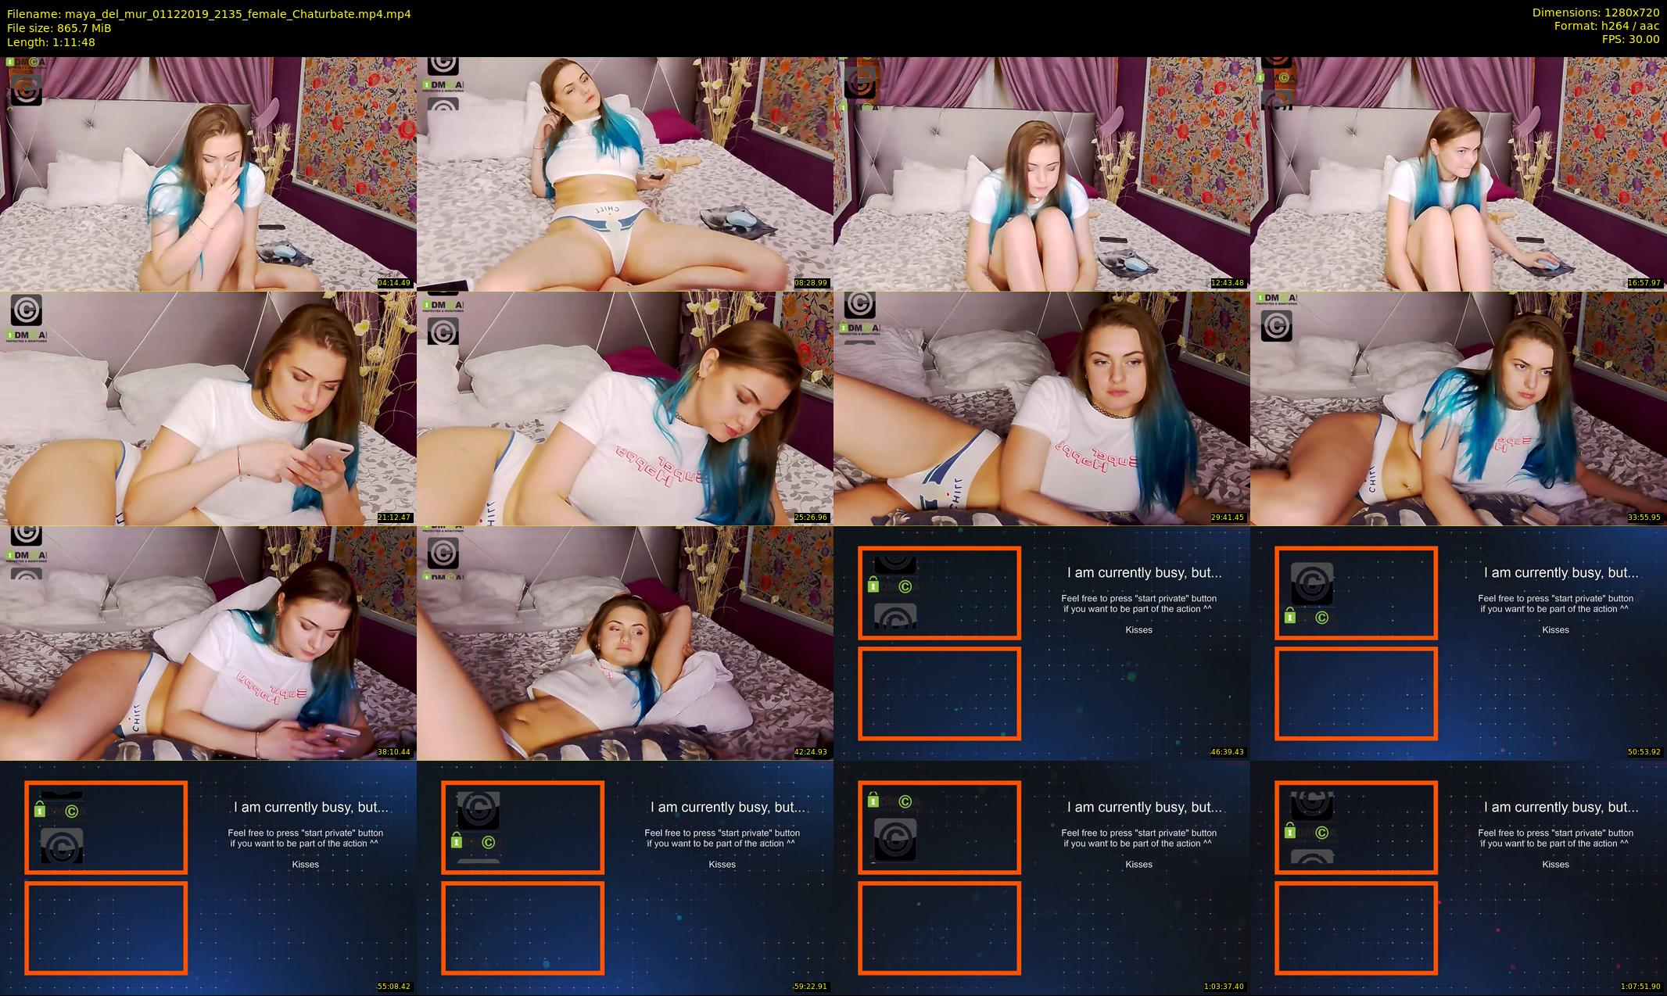1667x996 pixels.
Task: Open the thumbnail at 08:28.99
Action: pyautogui.click(x=624, y=174)
